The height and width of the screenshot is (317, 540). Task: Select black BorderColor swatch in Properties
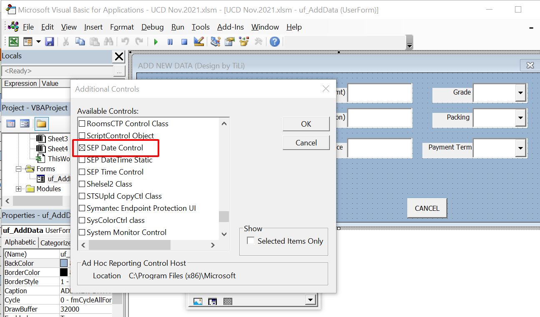[x=64, y=272]
